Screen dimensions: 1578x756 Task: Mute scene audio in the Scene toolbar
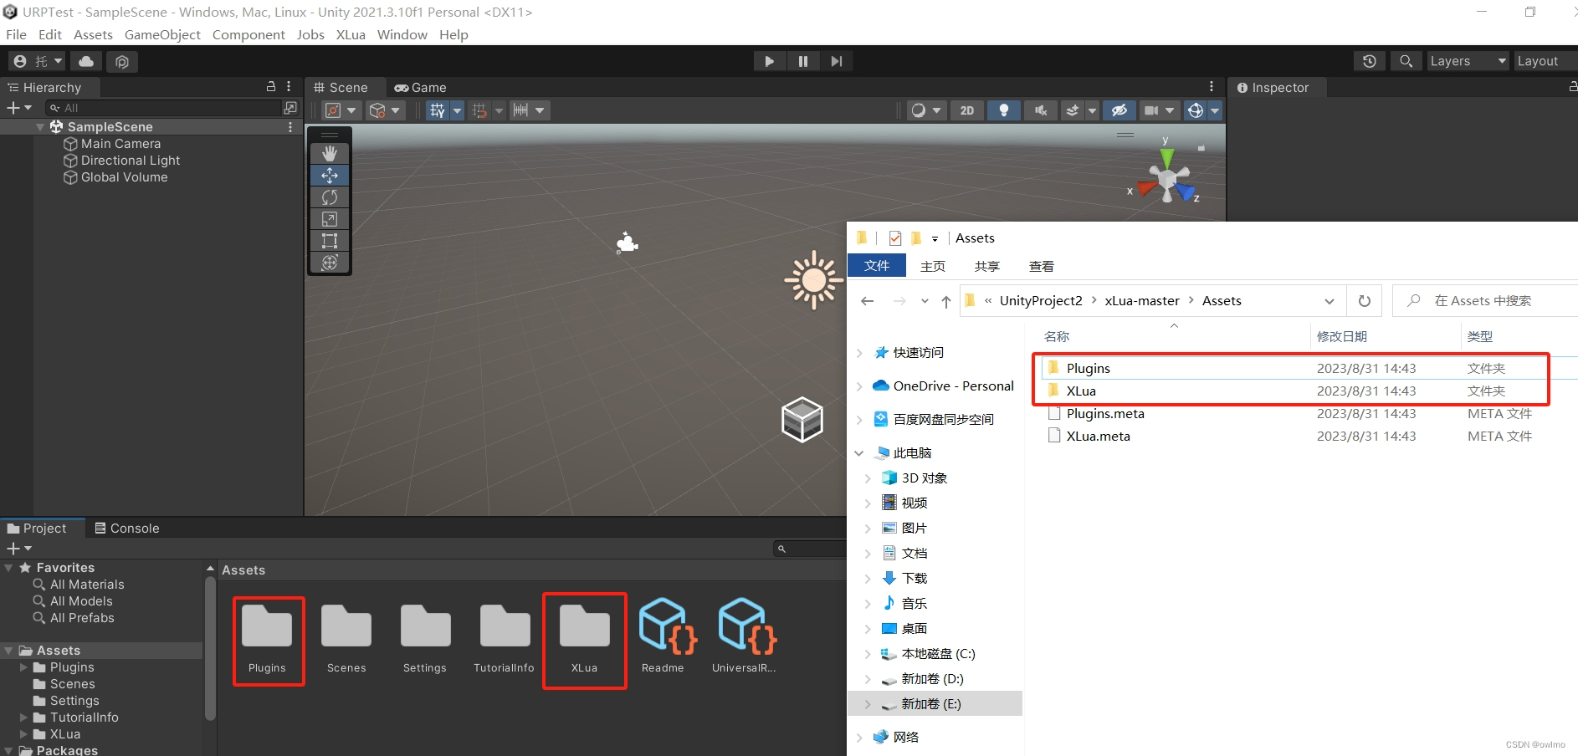pos(1040,110)
